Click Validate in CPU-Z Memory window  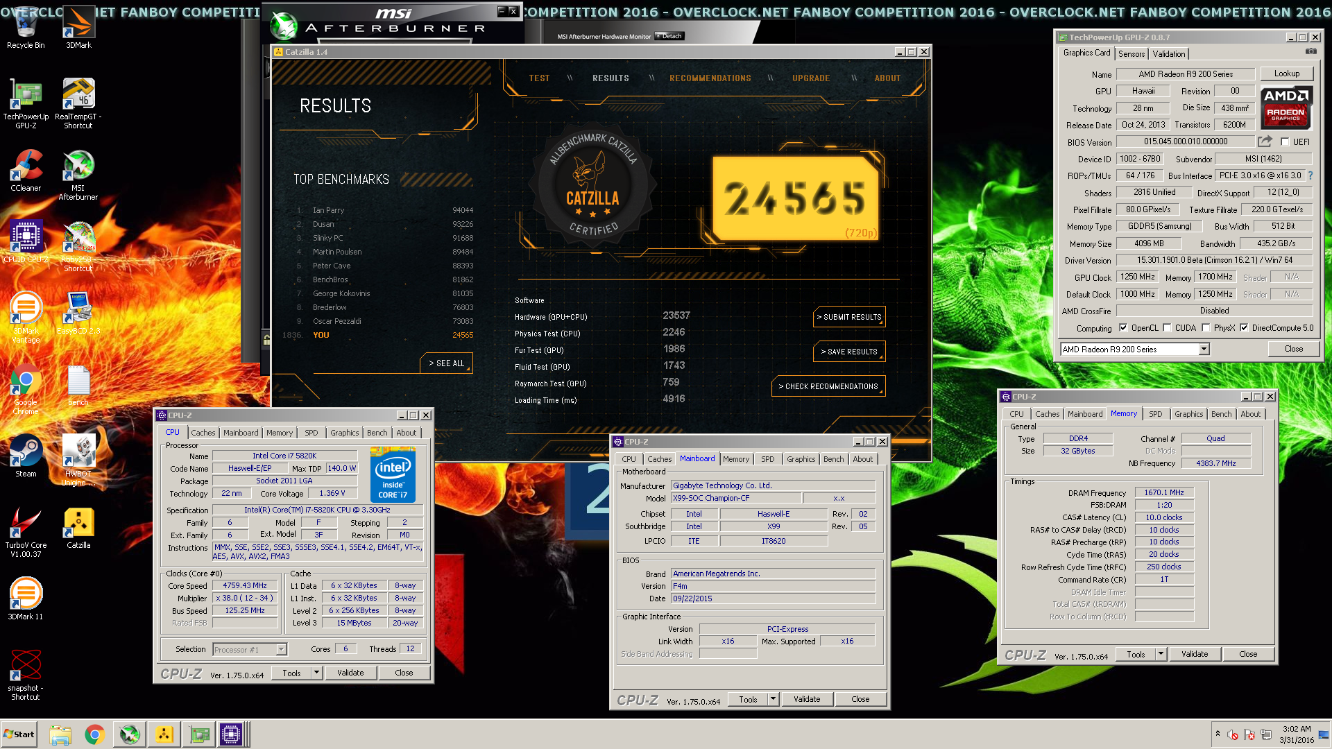[x=1194, y=654]
